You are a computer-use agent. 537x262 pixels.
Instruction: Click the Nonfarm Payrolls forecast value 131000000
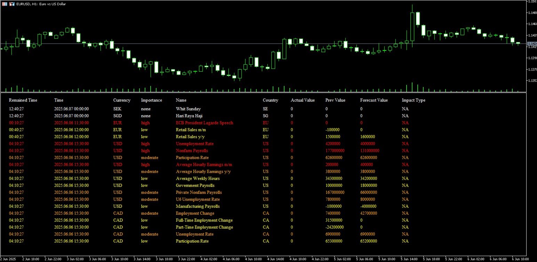370,151
